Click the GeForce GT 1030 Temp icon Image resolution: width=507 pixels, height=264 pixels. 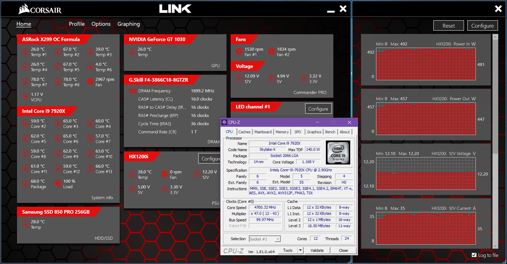point(132,51)
